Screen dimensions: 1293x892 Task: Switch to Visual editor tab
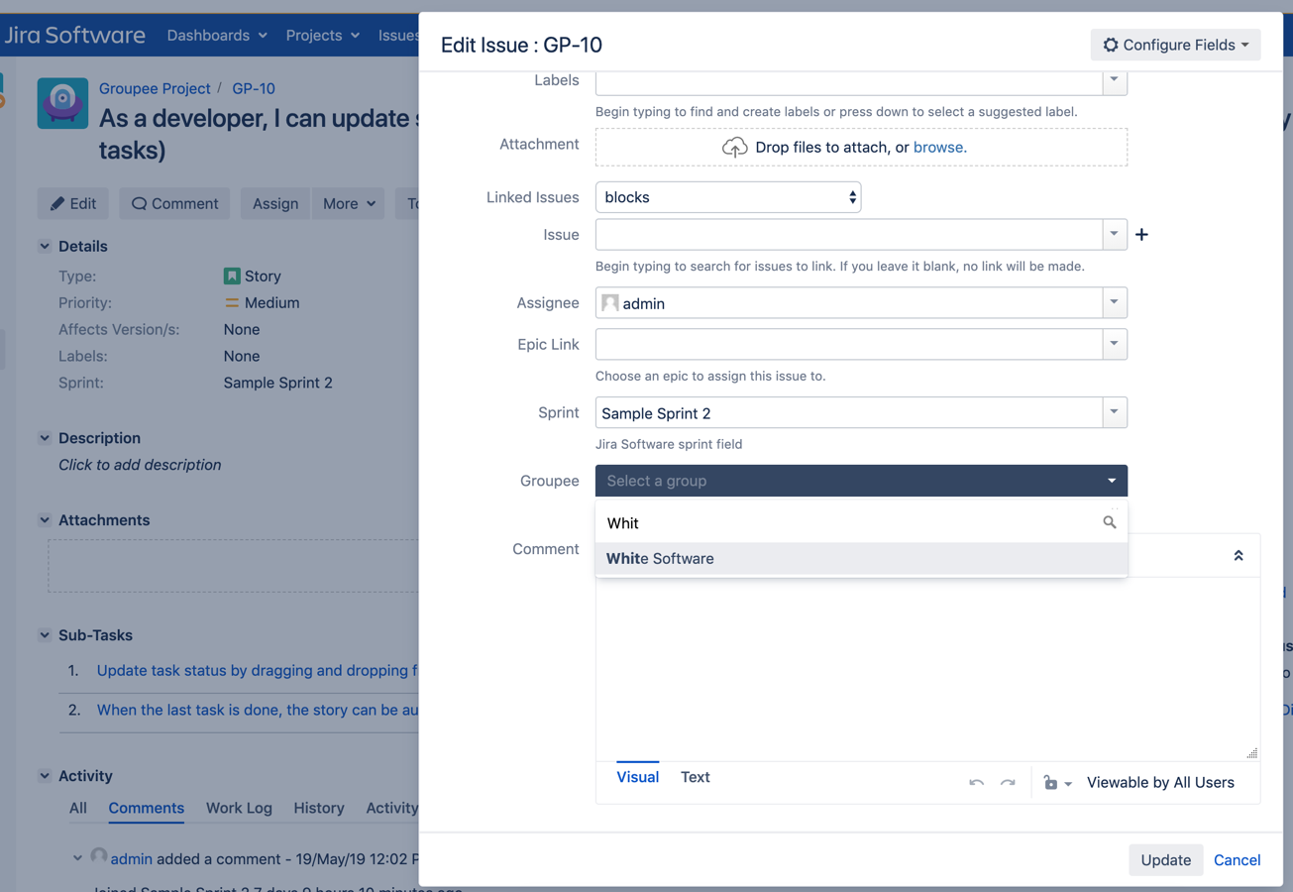[x=637, y=777]
